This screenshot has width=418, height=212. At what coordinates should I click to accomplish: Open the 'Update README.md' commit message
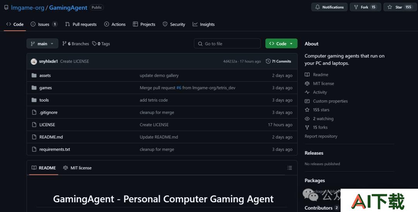(159, 137)
